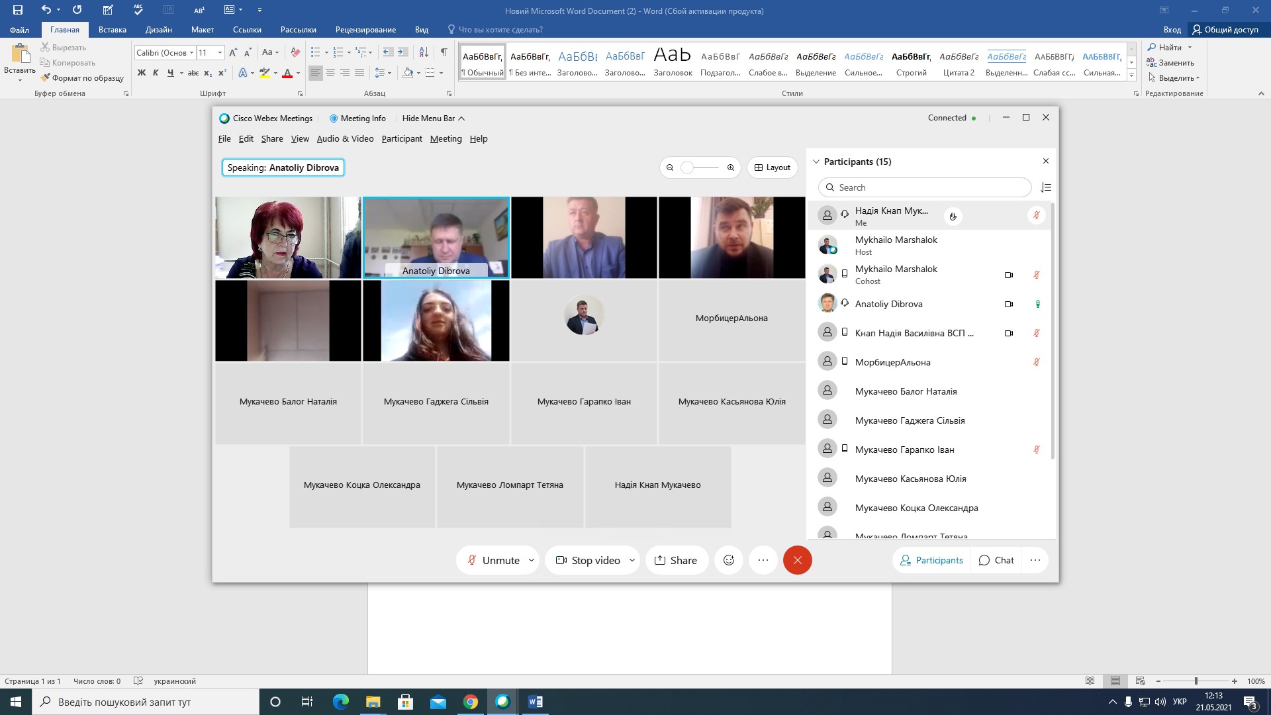This screenshot has height=715, width=1271.
Task: Close the Participants panel
Action: (x=1046, y=161)
